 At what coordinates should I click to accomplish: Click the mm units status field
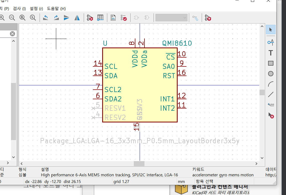(x=181, y=182)
